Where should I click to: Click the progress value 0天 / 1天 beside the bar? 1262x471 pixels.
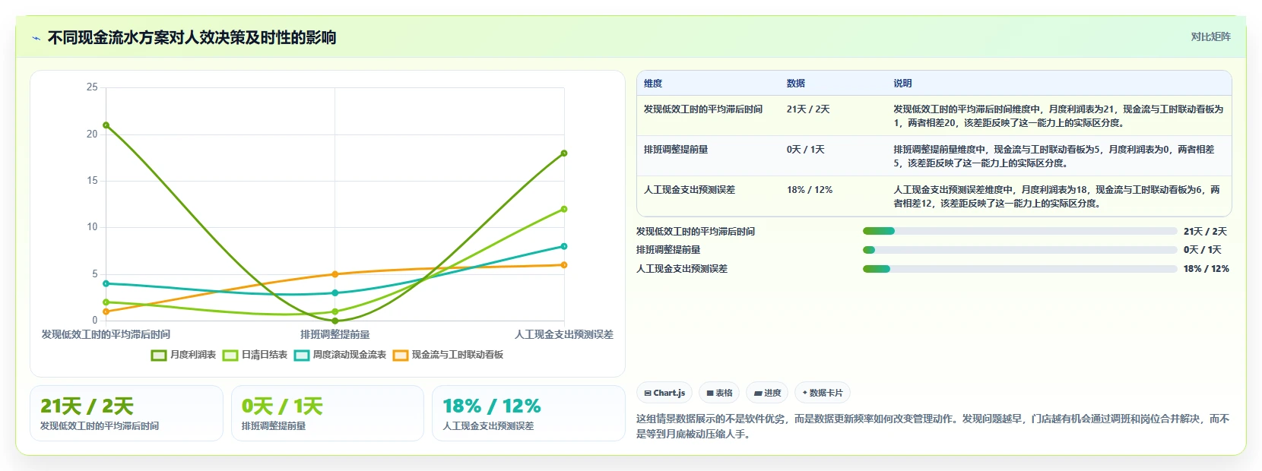1203,250
